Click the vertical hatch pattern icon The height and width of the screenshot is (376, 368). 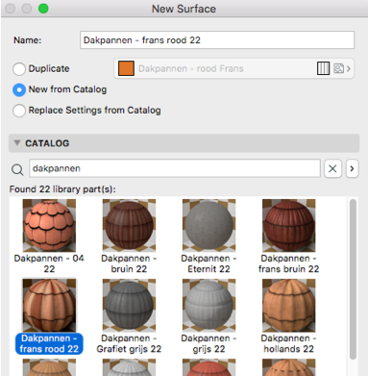coord(323,68)
